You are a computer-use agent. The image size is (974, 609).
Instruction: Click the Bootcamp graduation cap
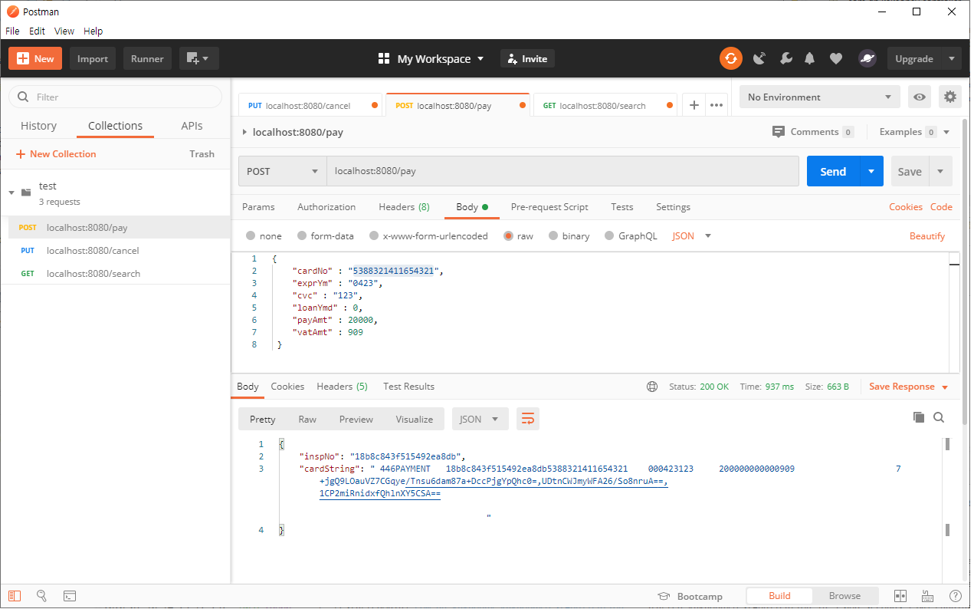click(x=664, y=596)
